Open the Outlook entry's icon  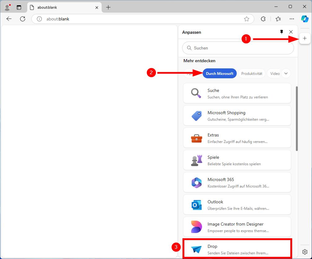[196, 204]
